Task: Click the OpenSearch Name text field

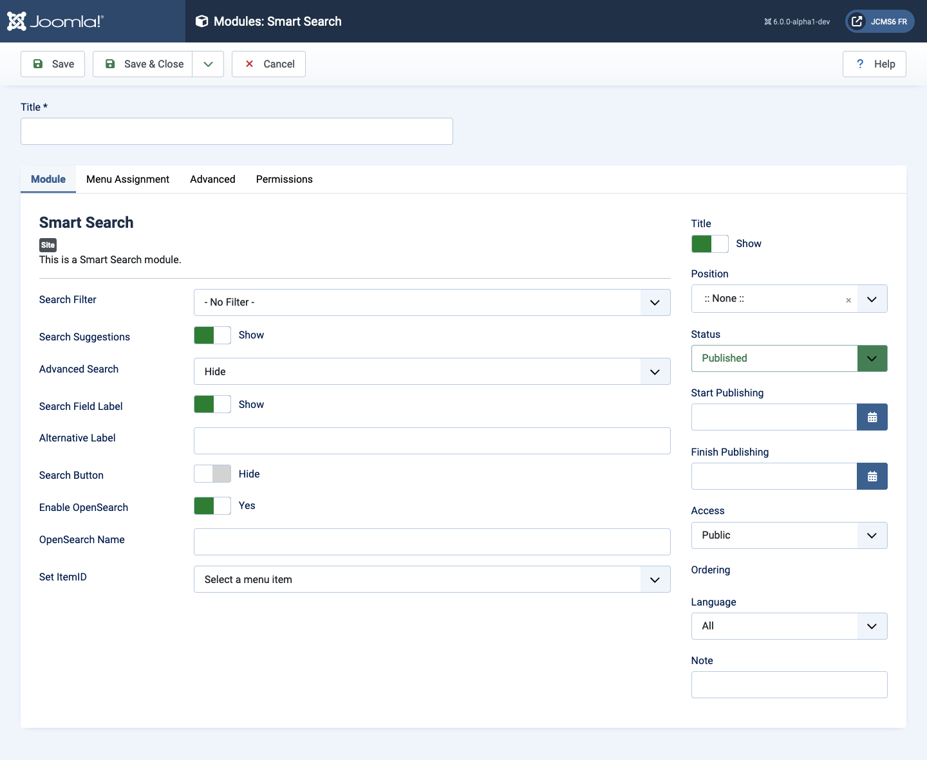Action: coord(432,542)
